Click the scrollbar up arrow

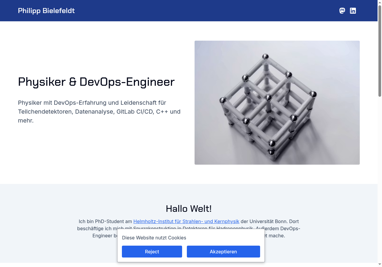pos(380,2)
